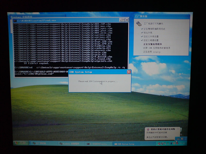Image resolution: width=206 pixels, height=154 pixels.
Task: Click the bold step 正在安装应用程序
Action: [x=153, y=44]
